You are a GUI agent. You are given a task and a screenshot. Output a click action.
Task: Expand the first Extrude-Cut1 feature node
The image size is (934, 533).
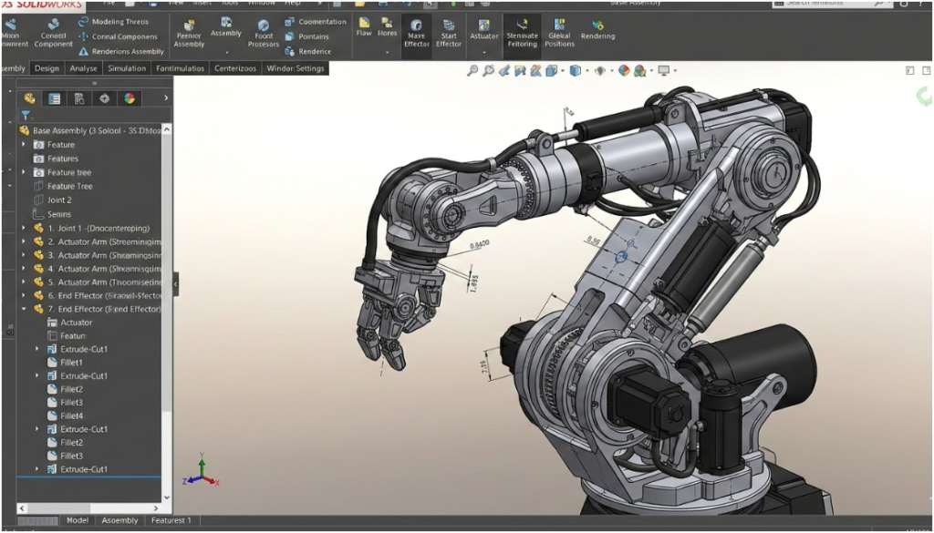tap(37, 349)
